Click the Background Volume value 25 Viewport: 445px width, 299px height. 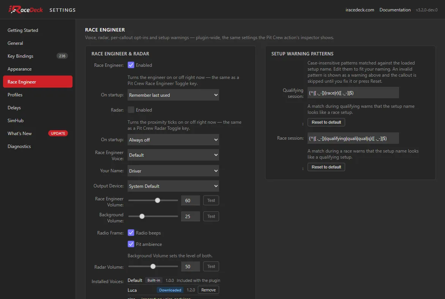[x=191, y=216]
